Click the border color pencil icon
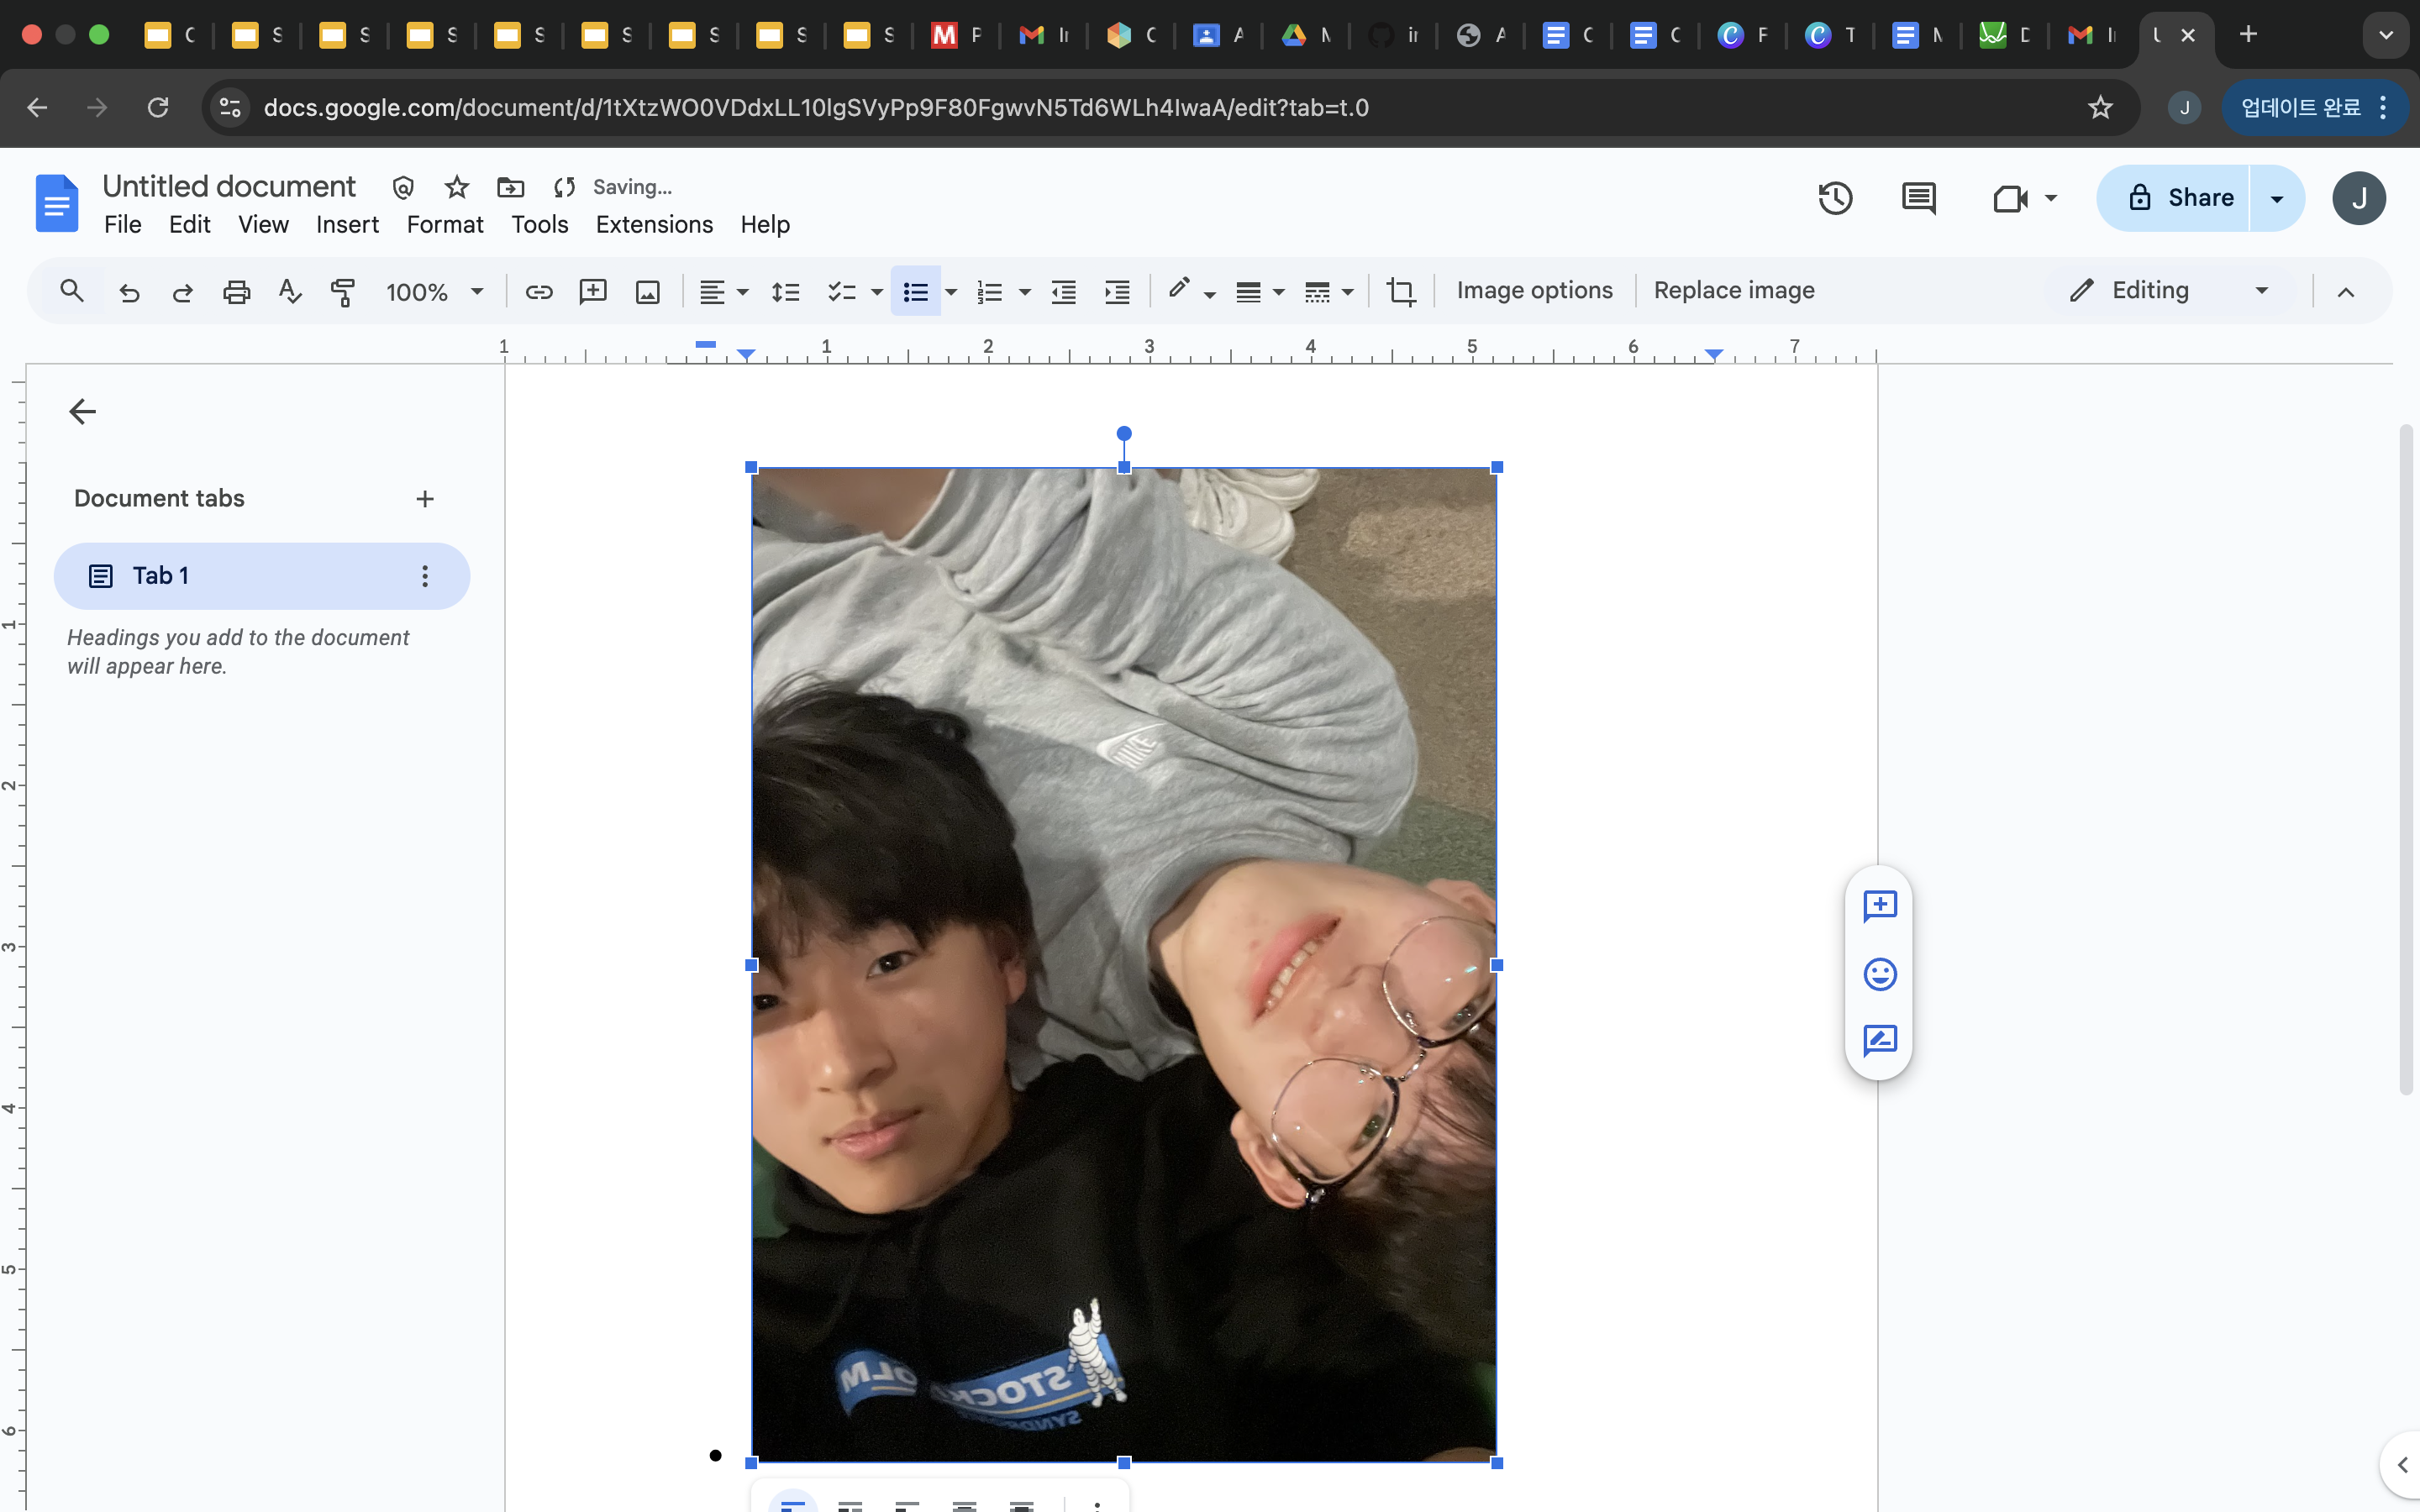 coord(1180,289)
